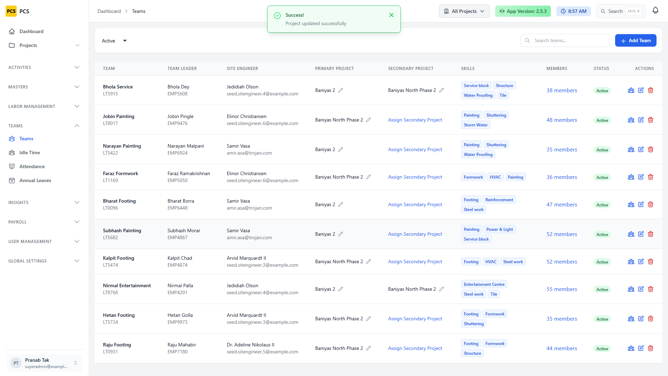Open the notifications bell
This screenshot has width=668, height=376.
pos(655,11)
